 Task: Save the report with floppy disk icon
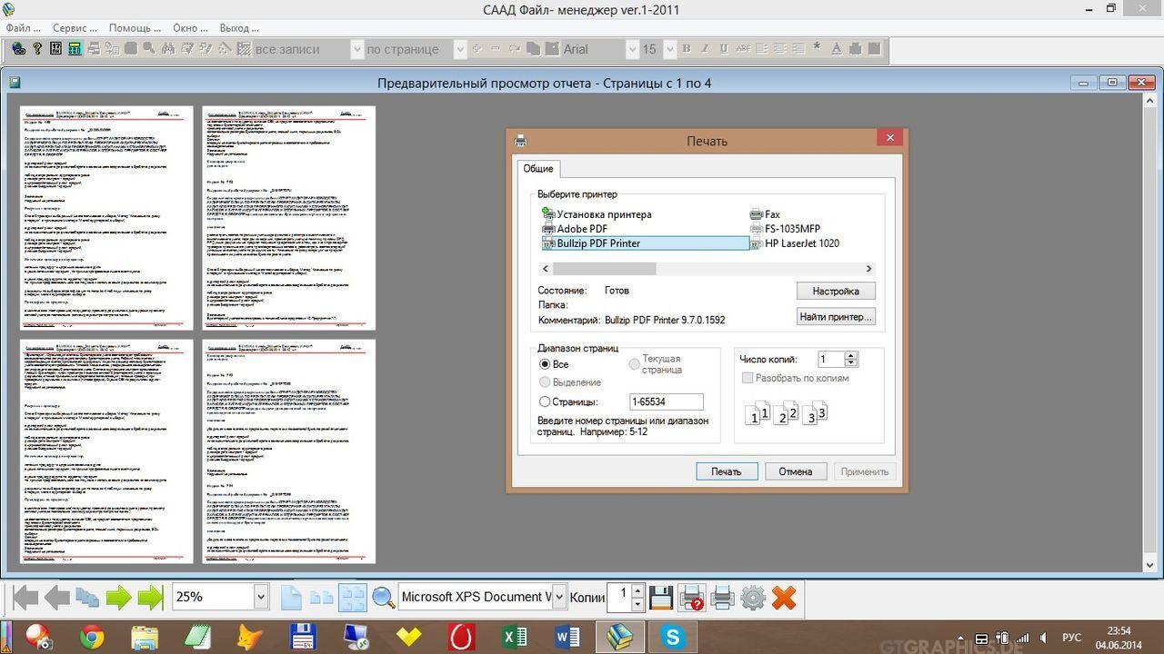coord(661,597)
